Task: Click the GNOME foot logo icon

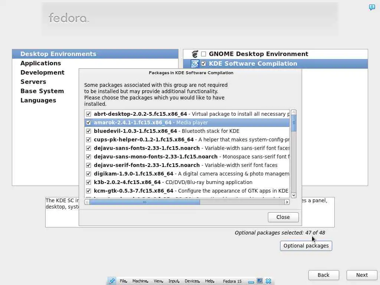Action: pos(195,54)
